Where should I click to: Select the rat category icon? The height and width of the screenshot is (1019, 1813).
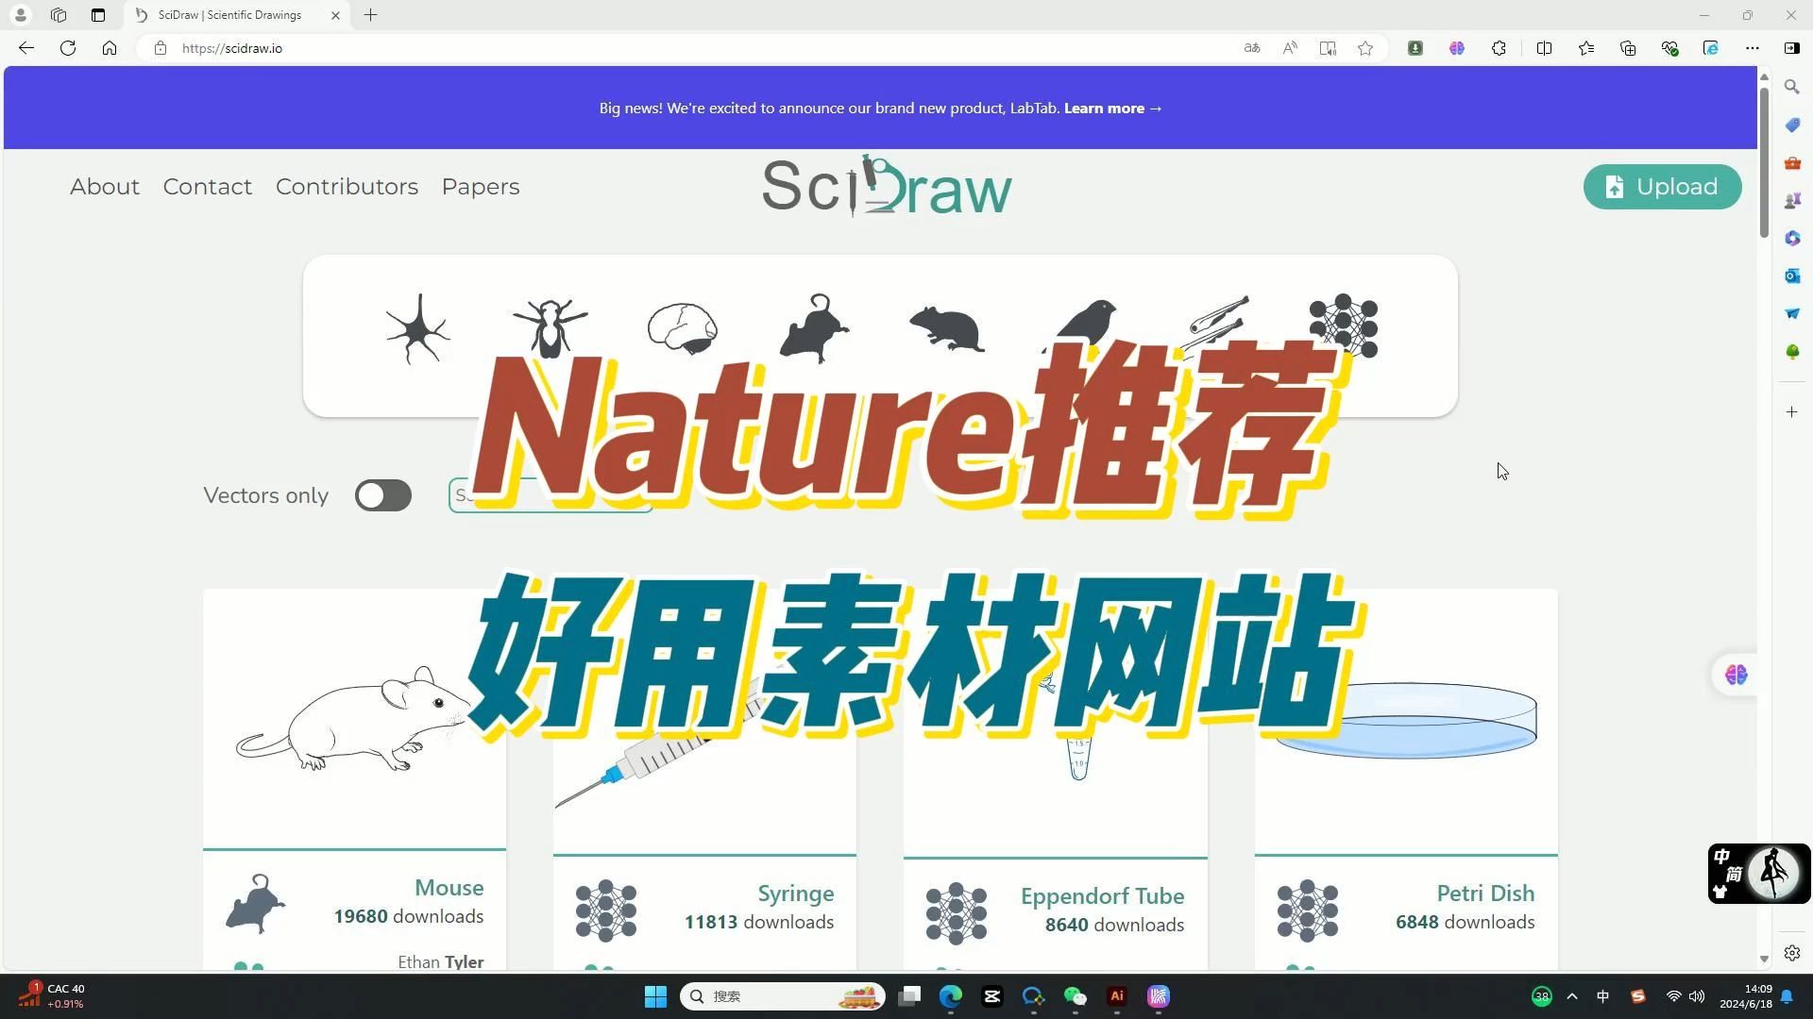[x=947, y=328]
